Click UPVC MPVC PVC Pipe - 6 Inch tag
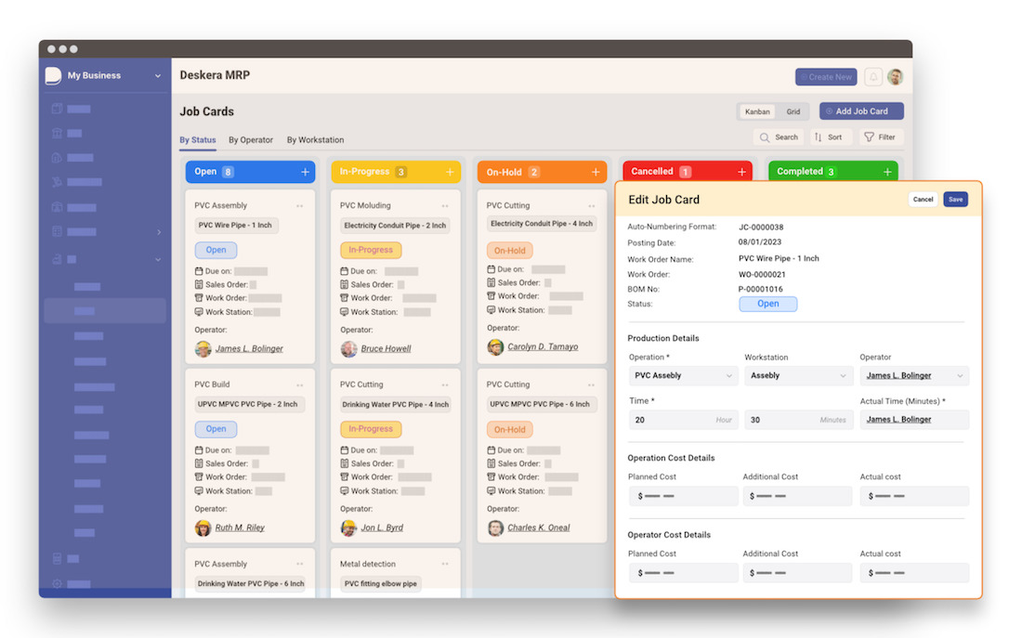This screenshot has height=638, width=1022. coord(540,405)
